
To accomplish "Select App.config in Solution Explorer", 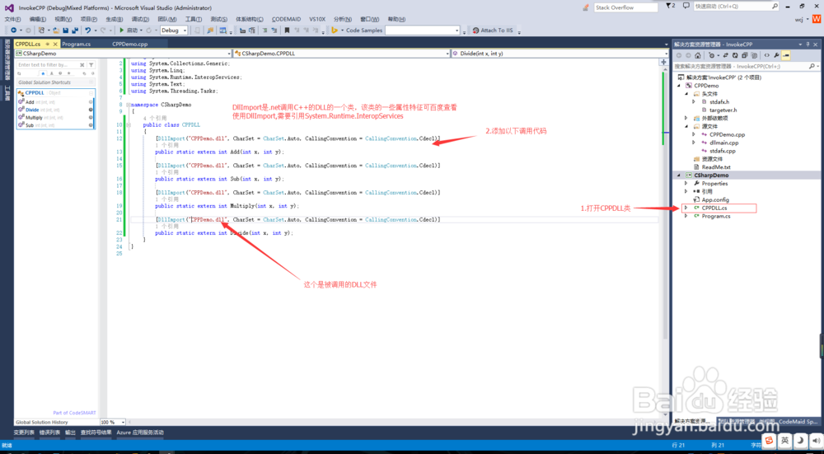I will click(715, 199).
